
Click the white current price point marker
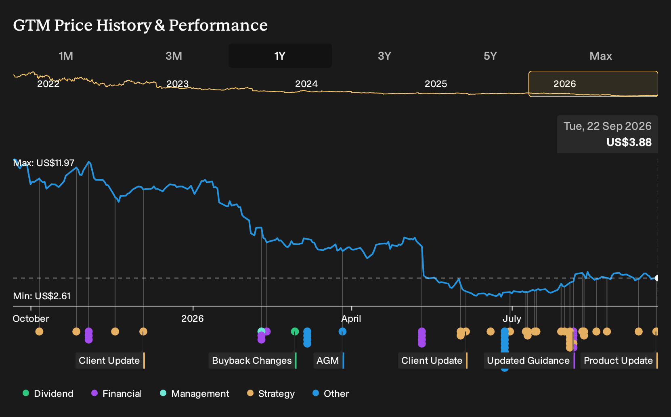click(657, 278)
